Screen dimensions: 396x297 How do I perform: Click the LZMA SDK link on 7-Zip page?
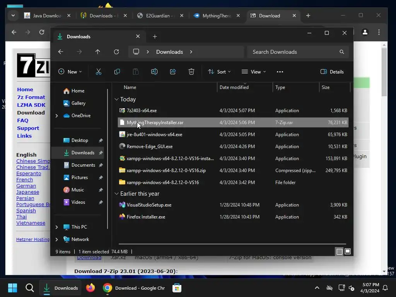click(x=31, y=105)
